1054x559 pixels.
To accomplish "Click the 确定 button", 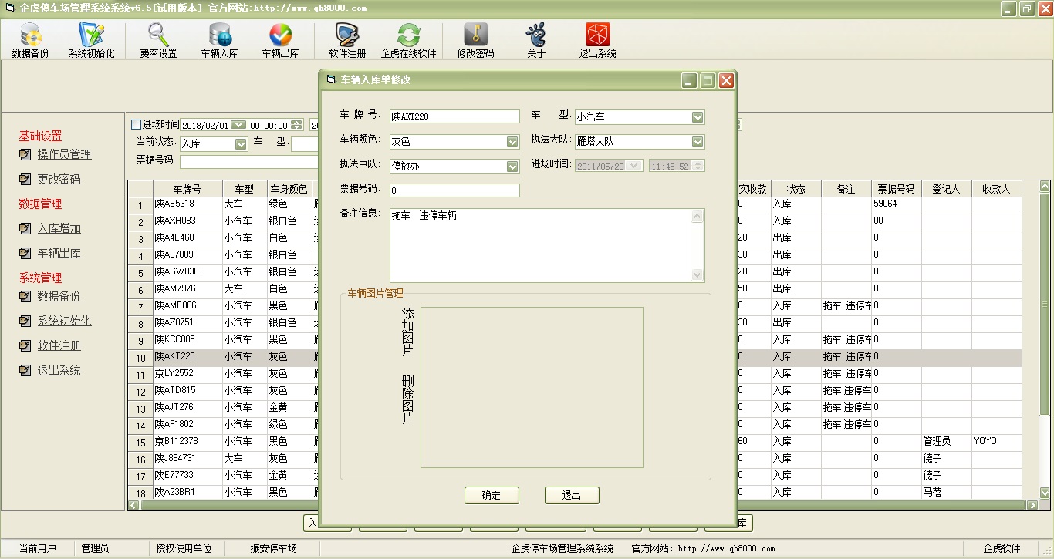I will pos(492,495).
